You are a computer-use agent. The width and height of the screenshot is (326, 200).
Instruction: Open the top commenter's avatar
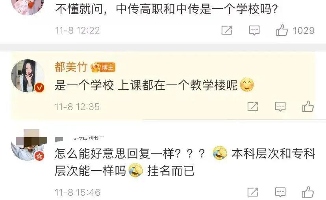pos(28,6)
